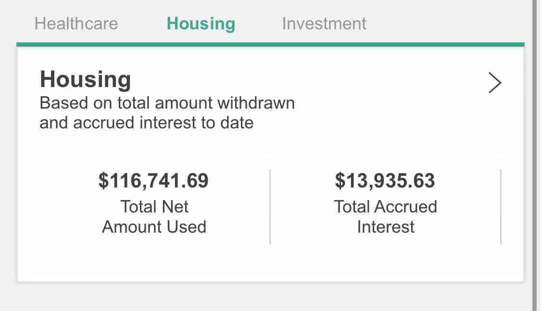This screenshot has width=541, height=311.
Task: Click the "Total Net" label text
Action: (x=154, y=207)
